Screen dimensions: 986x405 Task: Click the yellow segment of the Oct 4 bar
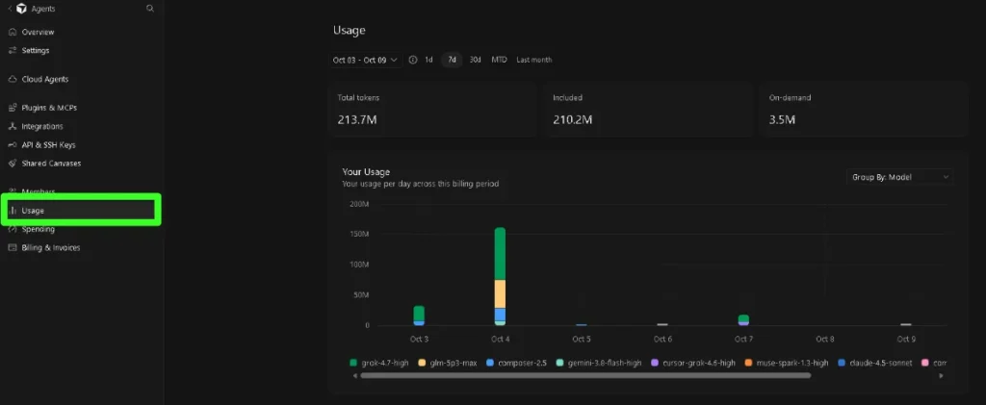coord(500,293)
